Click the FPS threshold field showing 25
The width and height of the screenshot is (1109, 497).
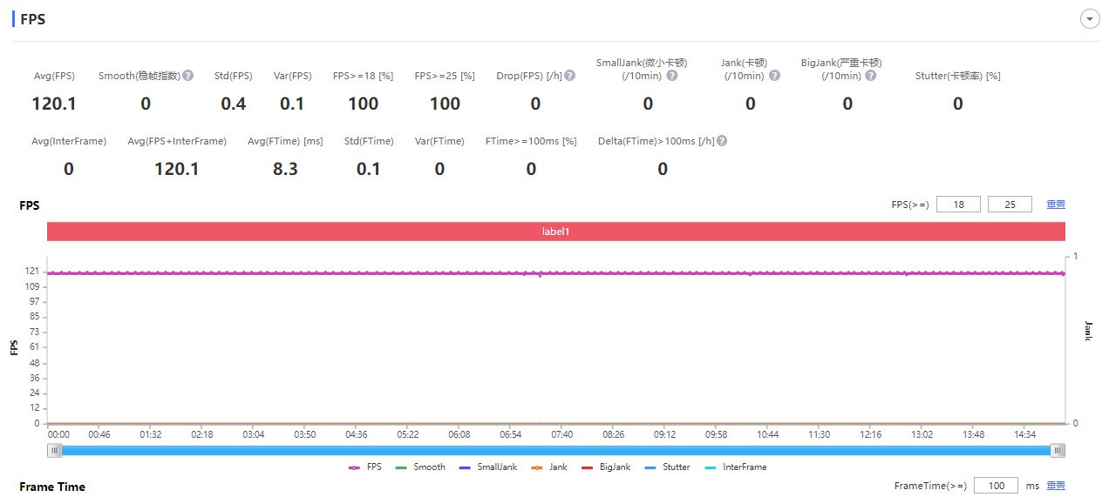(1010, 205)
